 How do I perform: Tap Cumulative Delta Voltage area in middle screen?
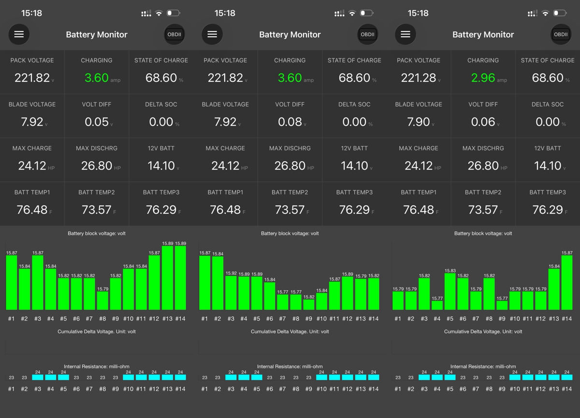coord(290,347)
